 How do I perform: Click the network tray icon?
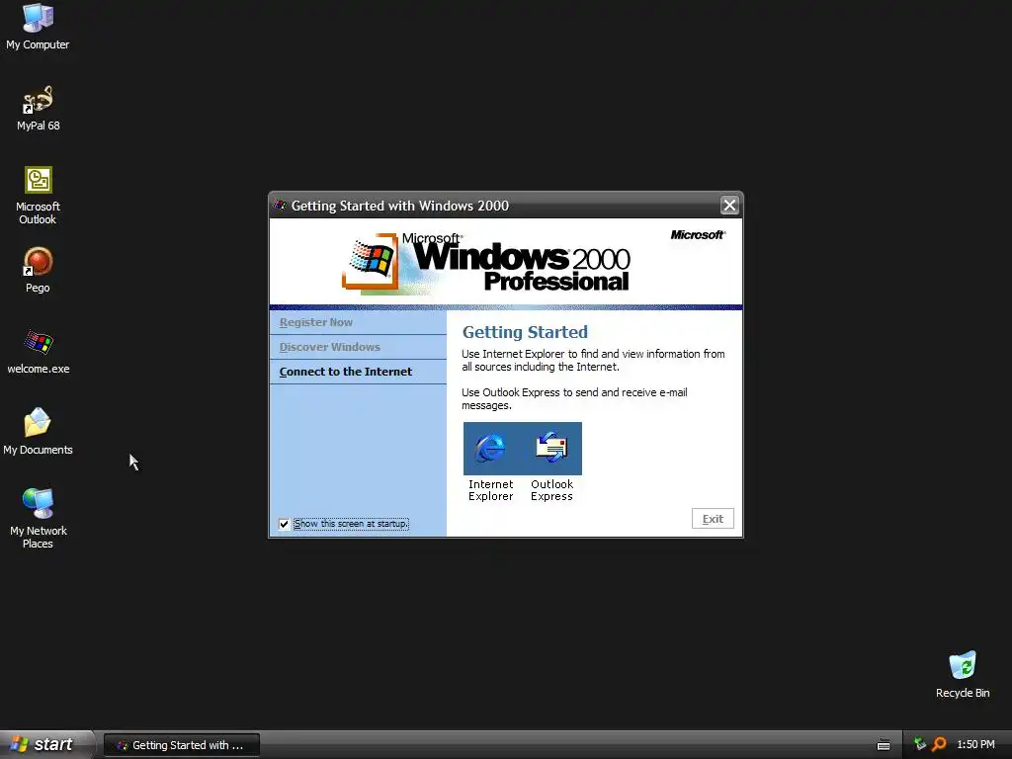coord(919,744)
